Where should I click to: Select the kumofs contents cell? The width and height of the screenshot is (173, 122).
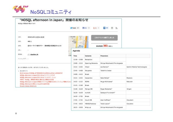click(x=92, y=93)
